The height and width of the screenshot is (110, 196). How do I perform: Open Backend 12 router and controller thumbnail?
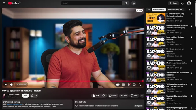pyautogui.click(x=156, y=30)
